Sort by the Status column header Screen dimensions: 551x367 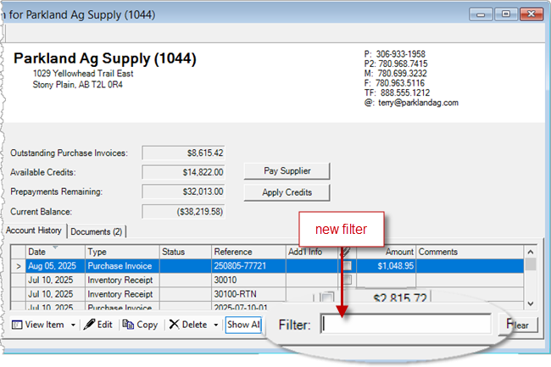click(185, 252)
